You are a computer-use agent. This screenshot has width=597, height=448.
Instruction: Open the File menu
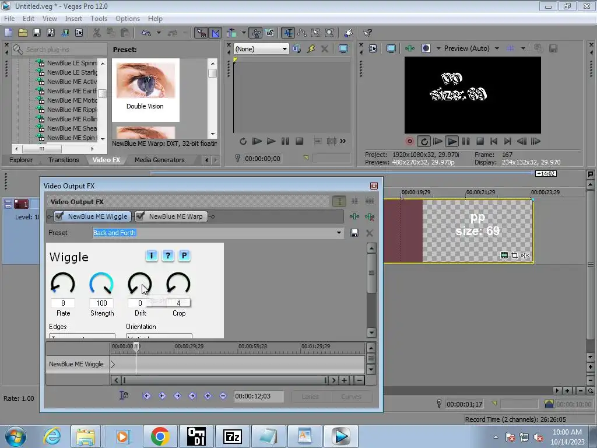click(x=9, y=19)
